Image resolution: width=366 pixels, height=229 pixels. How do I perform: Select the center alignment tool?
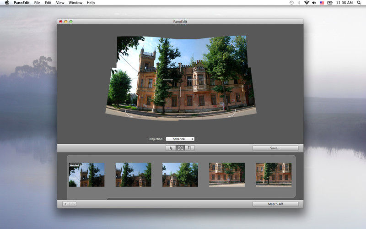coord(180,148)
